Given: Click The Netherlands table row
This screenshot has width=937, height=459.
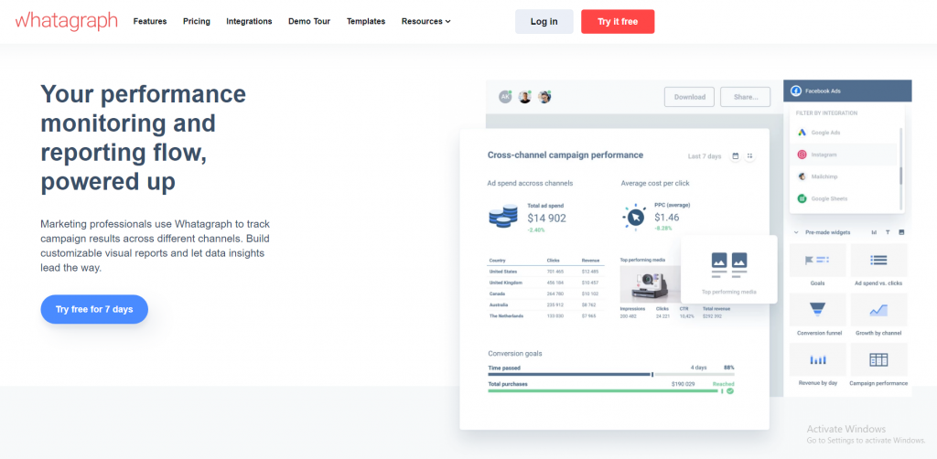Looking at the screenshot, I should click(545, 316).
